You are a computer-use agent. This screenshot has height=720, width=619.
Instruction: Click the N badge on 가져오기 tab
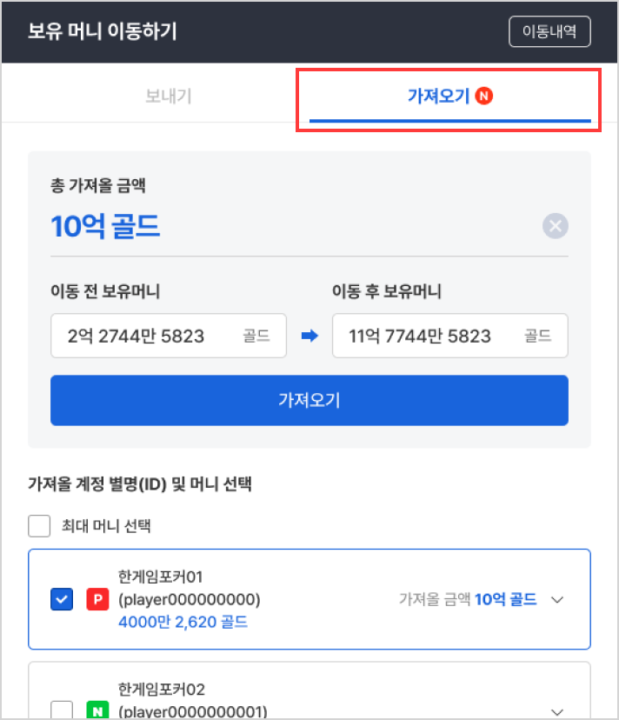point(485,96)
